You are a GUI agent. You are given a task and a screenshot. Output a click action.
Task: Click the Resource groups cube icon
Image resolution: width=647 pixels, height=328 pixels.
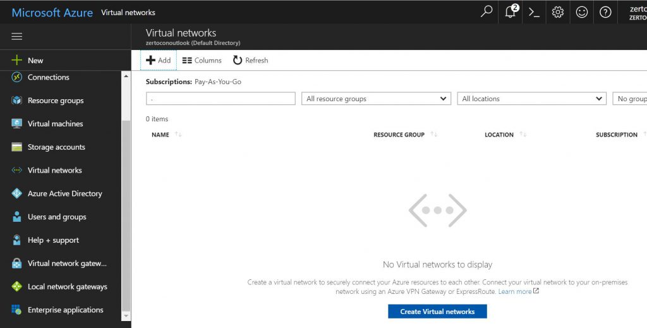(x=16, y=100)
